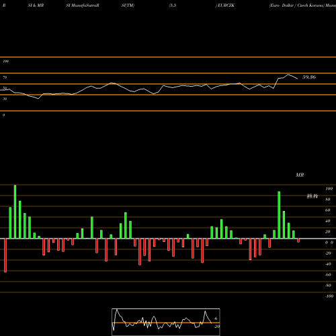Image resolution: width=336 pixels, height=336 pixels.
Task: Select the 59.36 RSI value label
Action: [309, 77]
